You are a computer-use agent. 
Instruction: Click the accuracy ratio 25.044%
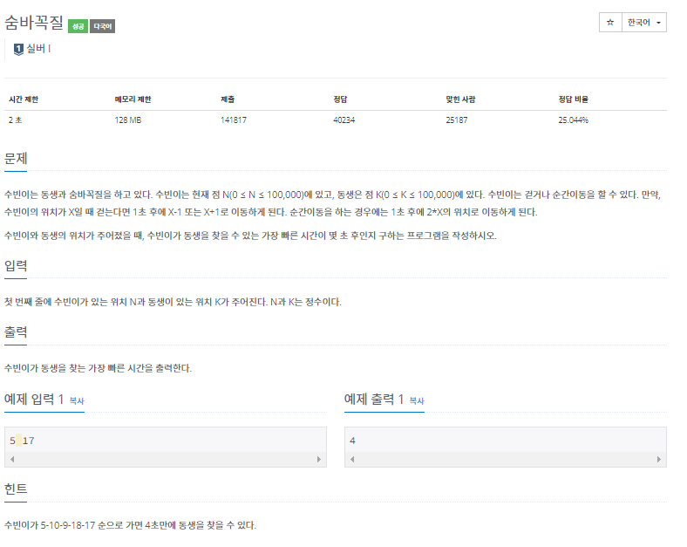573,120
